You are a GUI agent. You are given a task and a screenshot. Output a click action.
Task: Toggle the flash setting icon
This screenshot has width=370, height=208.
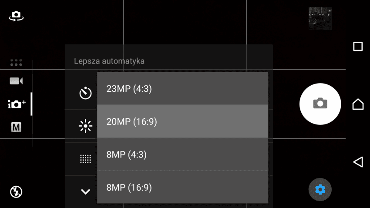(16, 191)
